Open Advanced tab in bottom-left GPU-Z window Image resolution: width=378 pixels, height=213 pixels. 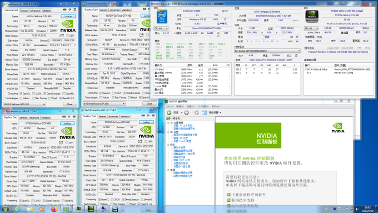click(34, 118)
